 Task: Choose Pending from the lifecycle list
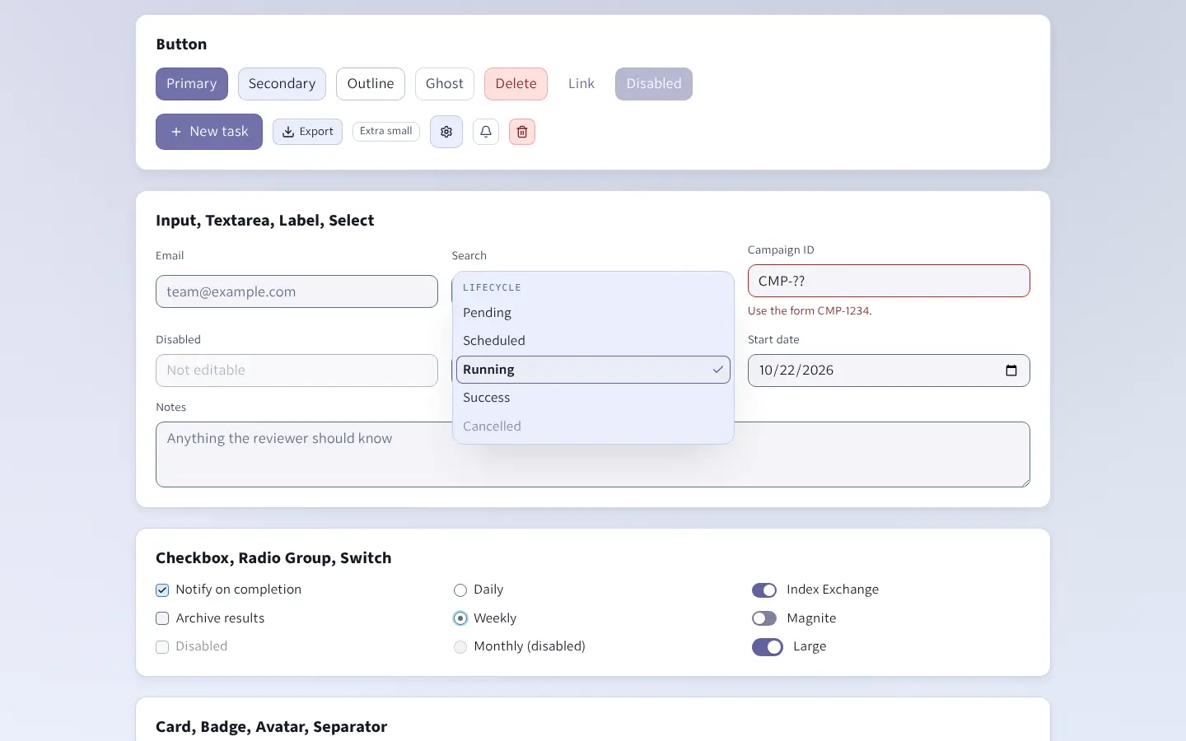pyautogui.click(x=593, y=313)
